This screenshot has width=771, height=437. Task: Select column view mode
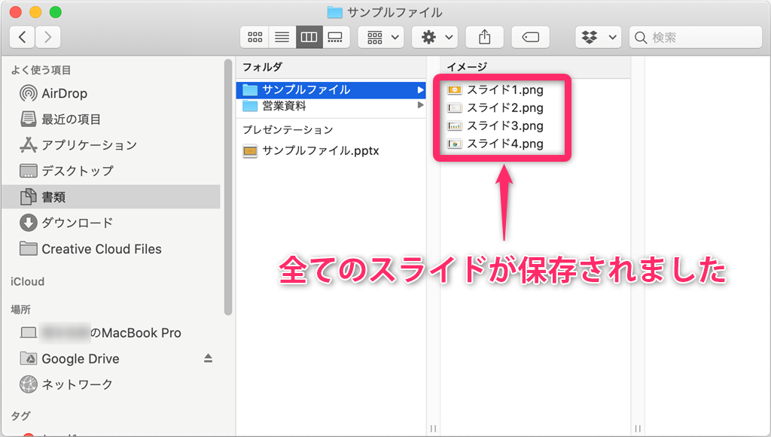coord(309,37)
